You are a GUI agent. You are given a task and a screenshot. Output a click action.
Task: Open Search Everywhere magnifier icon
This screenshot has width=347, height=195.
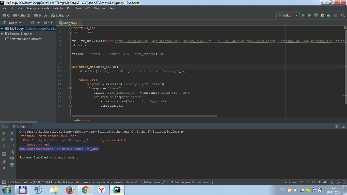(x=343, y=15)
